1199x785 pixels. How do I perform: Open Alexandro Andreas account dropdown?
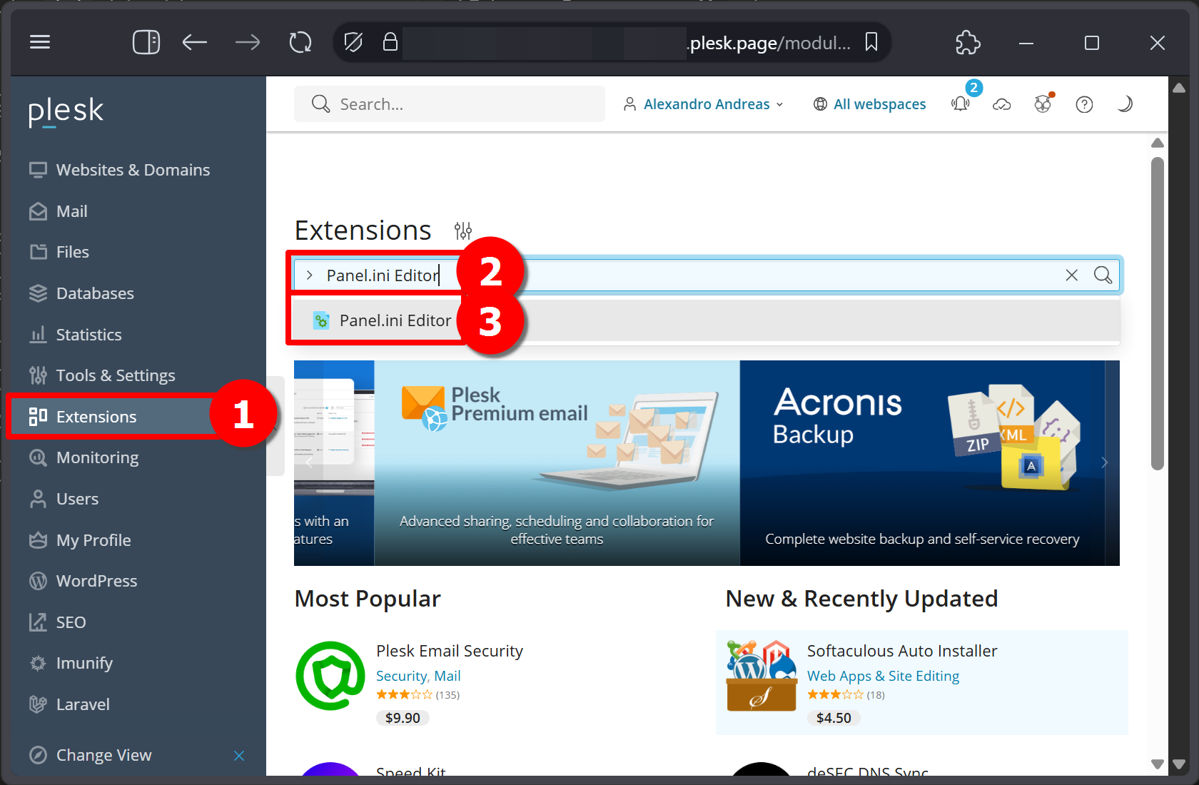point(703,104)
